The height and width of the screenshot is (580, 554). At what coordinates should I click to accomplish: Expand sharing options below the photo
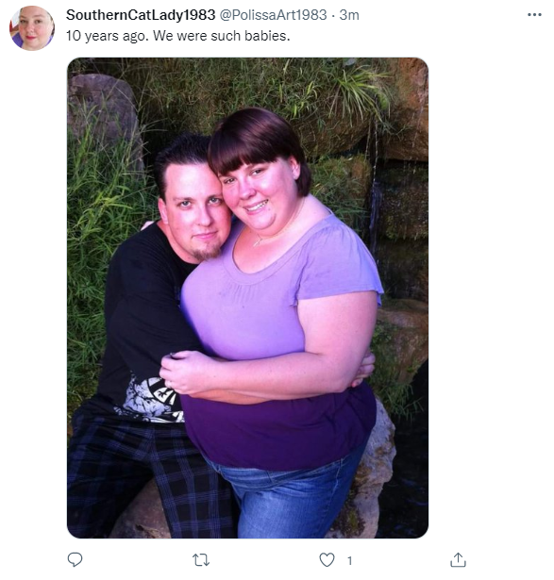click(x=458, y=560)
